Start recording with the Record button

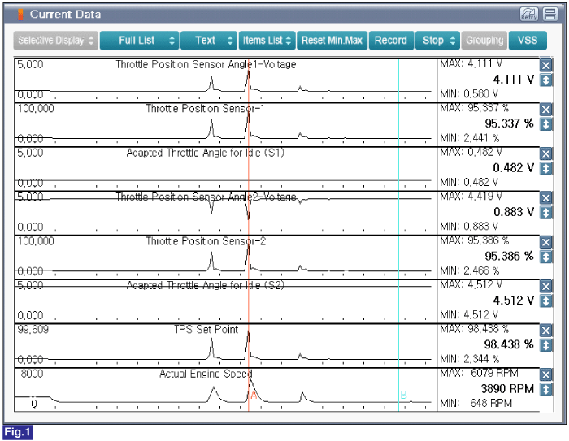[x=391, y=41]
